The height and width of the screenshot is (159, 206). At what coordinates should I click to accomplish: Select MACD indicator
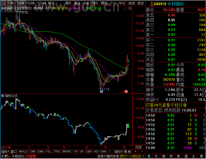23,152
